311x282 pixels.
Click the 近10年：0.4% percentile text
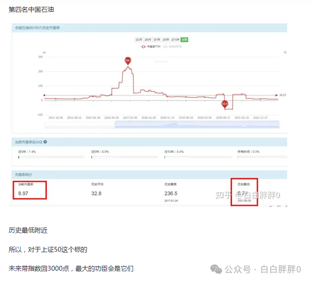tap(174, 152)
